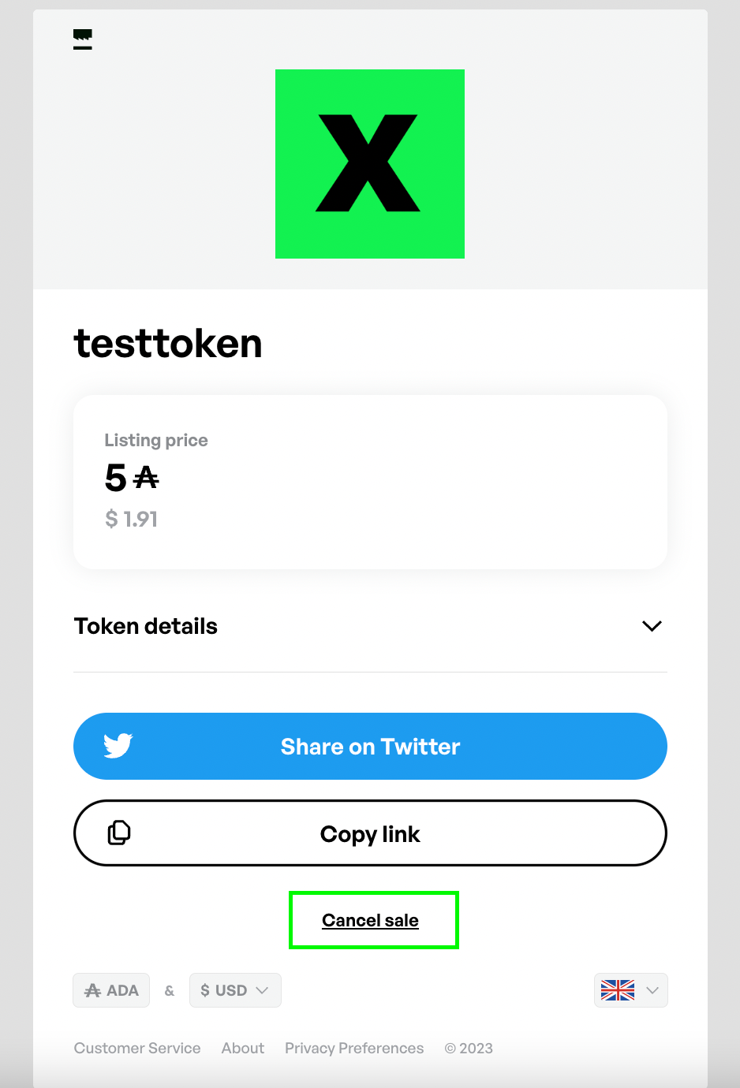
Task: Click the Cancel sale link
Action: coord(370,920)
